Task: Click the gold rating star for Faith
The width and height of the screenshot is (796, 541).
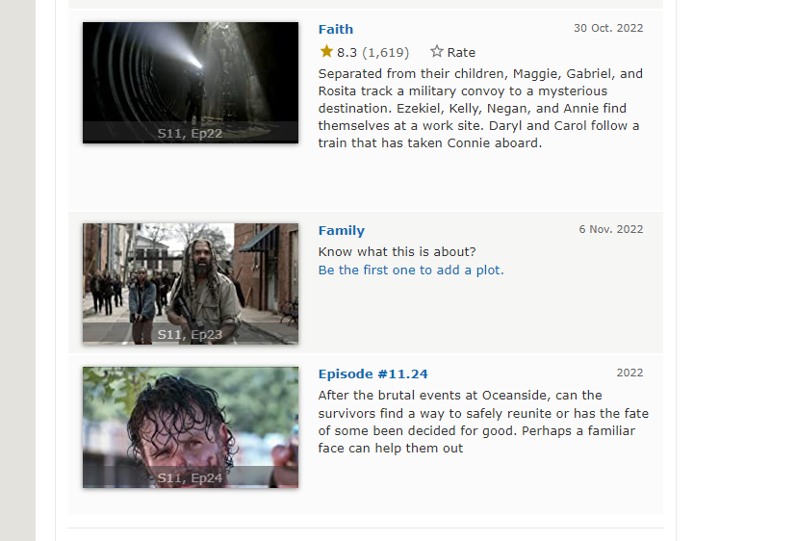Action: click(326, 51)
